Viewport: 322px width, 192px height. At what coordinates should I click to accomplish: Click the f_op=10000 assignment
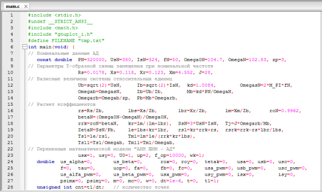pyautogui.click(x=169, y=155)
